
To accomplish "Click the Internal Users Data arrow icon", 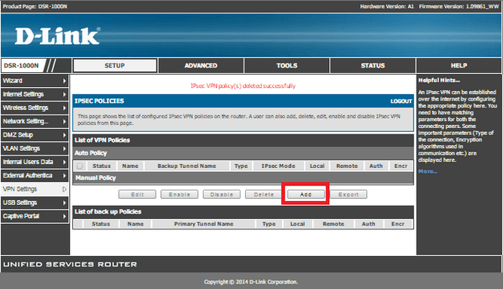I will pos(64,162).
